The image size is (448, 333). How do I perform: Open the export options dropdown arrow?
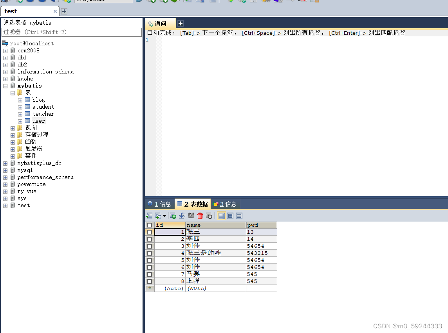pyautogui.click(x=164, y=216)
